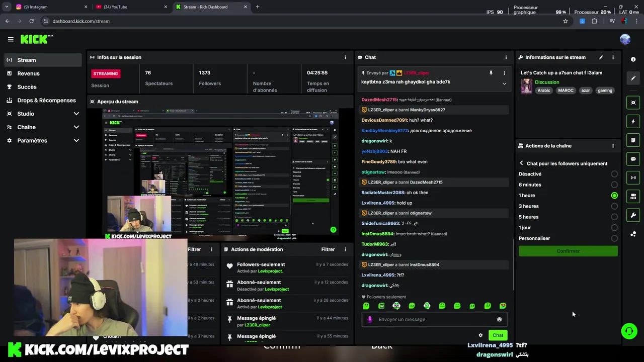The height and width of the screenshot is (362, 644).
Task: Insert the angry square-face Kick emote
Action: click(x=381, y=306)
